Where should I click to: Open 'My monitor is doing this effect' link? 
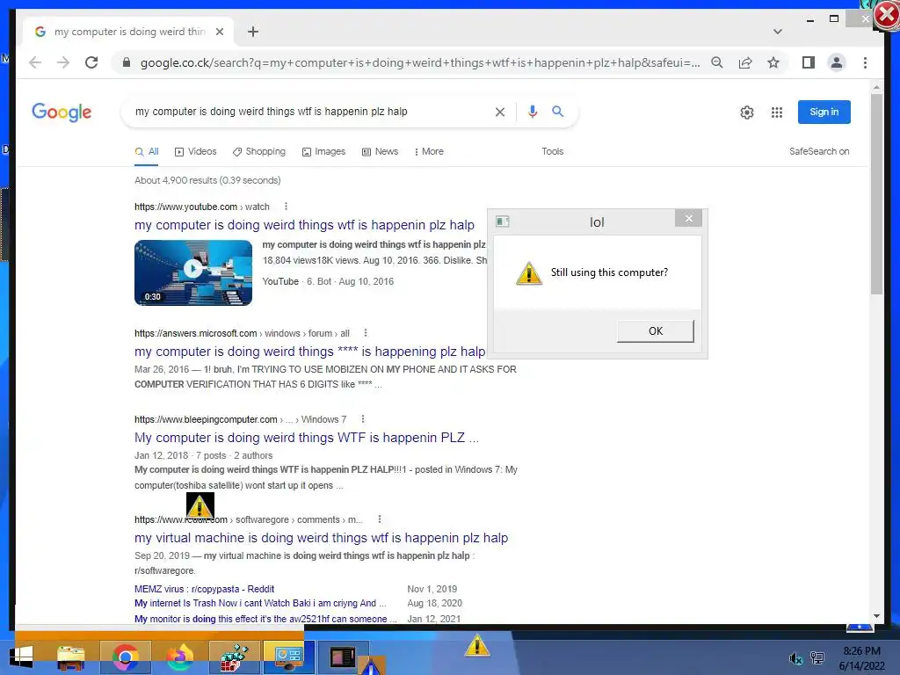265,619
